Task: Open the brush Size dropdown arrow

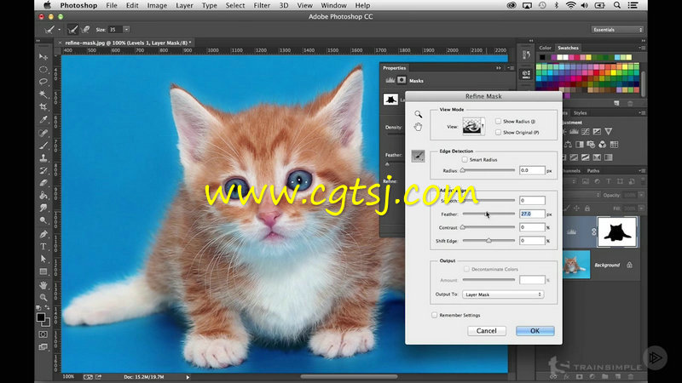Action: [x=126, y=30]
